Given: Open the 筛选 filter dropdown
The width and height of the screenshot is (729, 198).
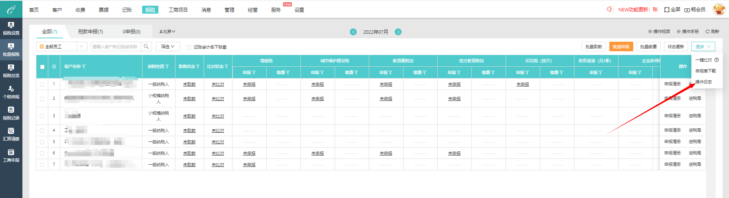Looking at the screenshot, I should 168,47.
